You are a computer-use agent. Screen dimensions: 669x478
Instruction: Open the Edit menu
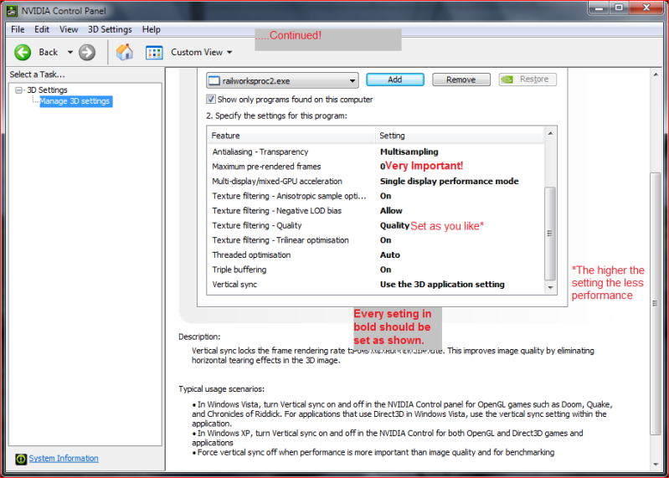click(x=42, y=29)
